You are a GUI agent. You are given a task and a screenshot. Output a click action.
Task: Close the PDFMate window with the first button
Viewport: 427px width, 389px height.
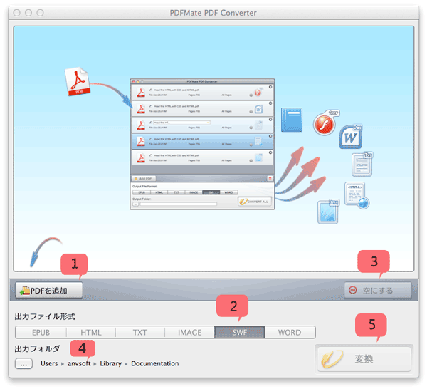(16, 13)
